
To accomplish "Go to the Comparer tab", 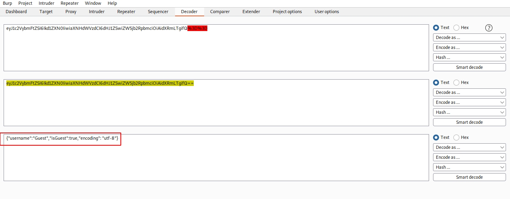I will 220,12.
